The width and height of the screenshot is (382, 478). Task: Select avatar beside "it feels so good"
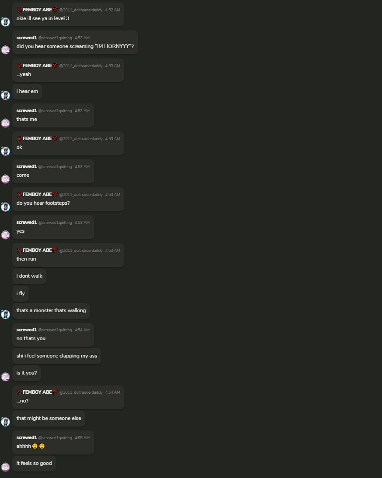coord(6,467)
